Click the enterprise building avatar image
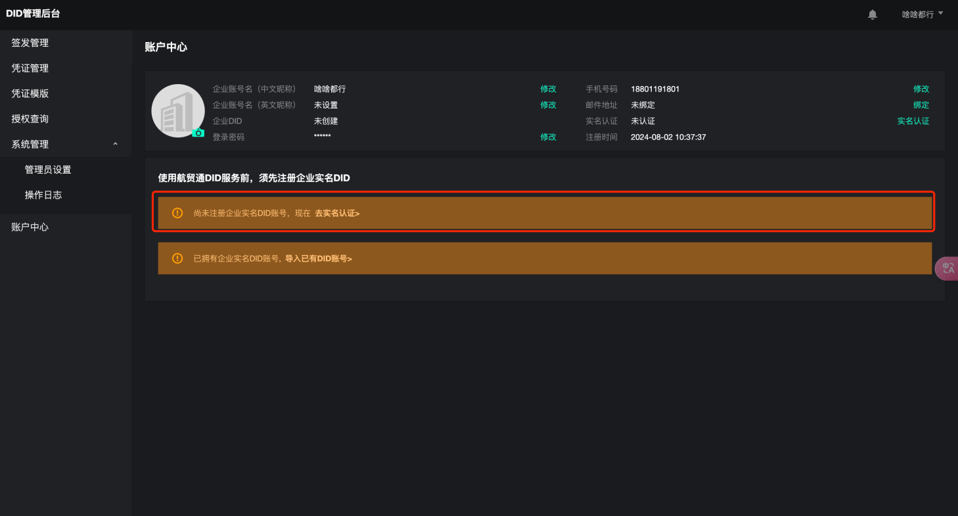 (x=177, y=110)
